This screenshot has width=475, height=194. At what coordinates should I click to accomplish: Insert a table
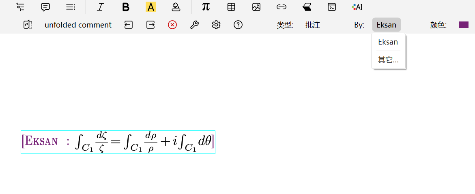[x=231, y=7]
